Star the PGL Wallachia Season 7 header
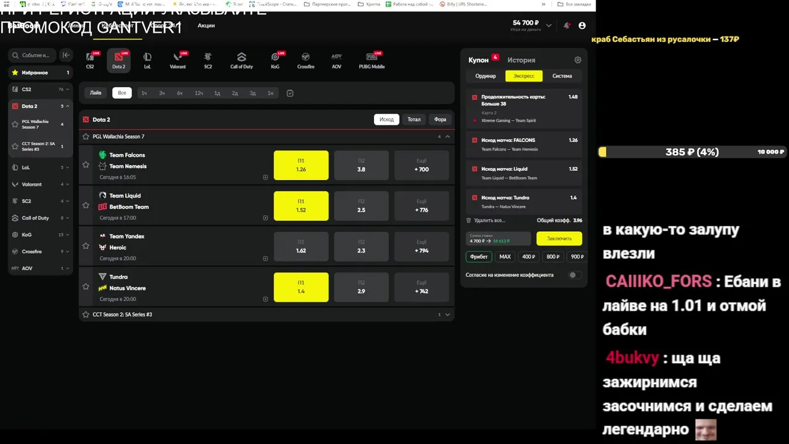This screenshot has height=444, width=789. click(x=86, y=136)
